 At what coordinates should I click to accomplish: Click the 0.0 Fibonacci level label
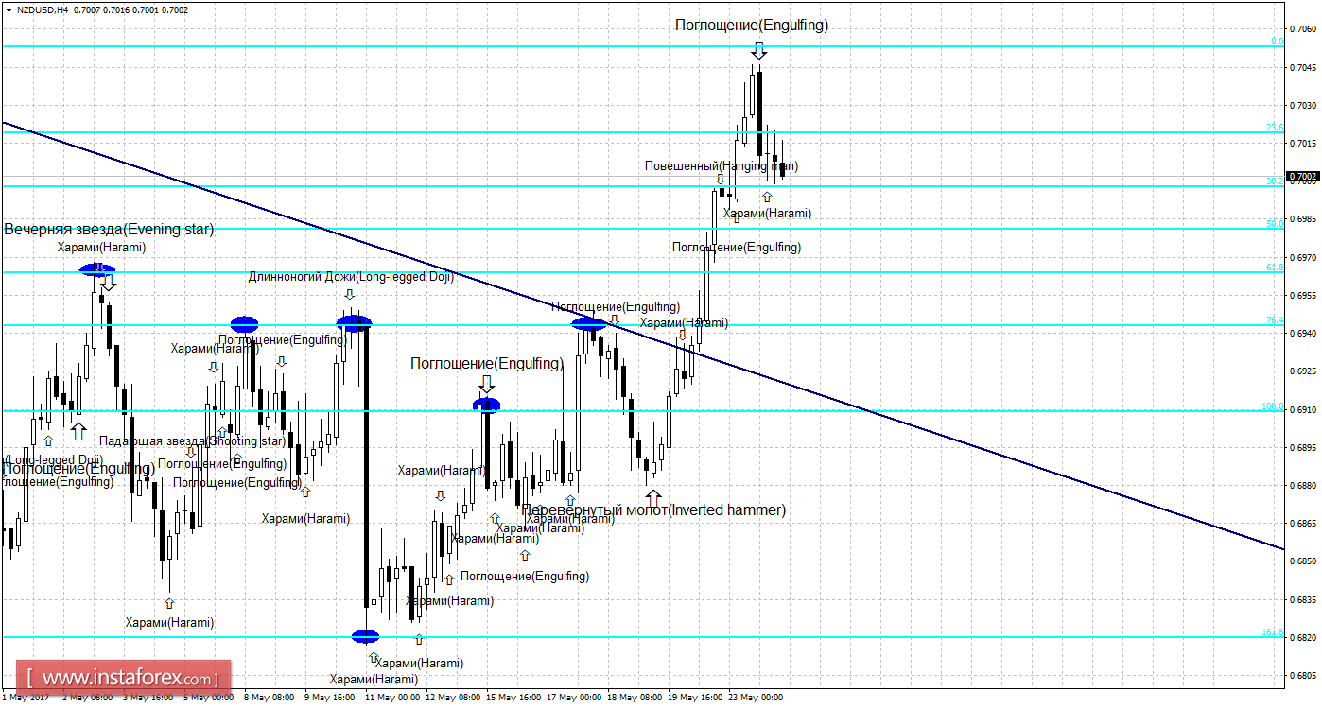[x=1277, y=42]
